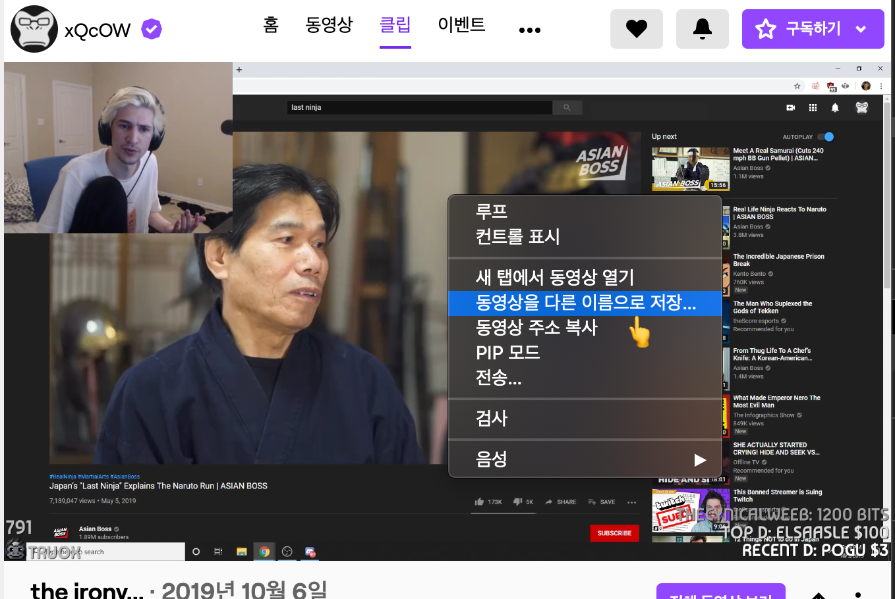Open the YouTube gorilla account avatar
Screen dimensions: 895x599
(x=861, y=107)
